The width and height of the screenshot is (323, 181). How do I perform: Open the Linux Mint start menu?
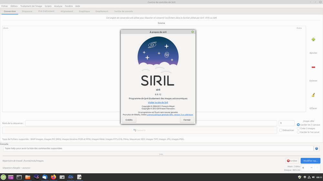pos(3,177)
